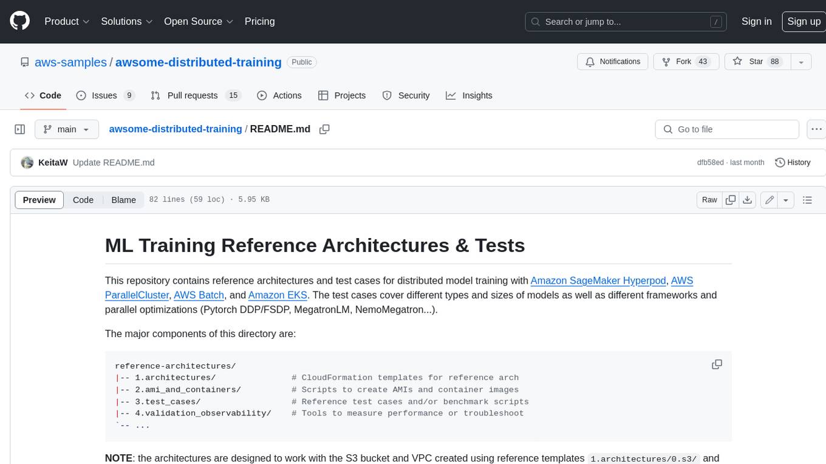Click the Notifications bell button
Viewport: 826px width, 464px height.
coord(612,62)
